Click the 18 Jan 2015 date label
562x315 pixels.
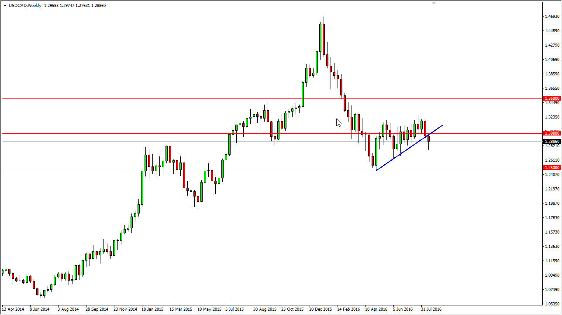(x=153, y=309)
